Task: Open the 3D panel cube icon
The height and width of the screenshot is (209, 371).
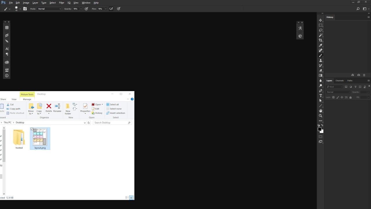Action: click(x=300, y=36)
